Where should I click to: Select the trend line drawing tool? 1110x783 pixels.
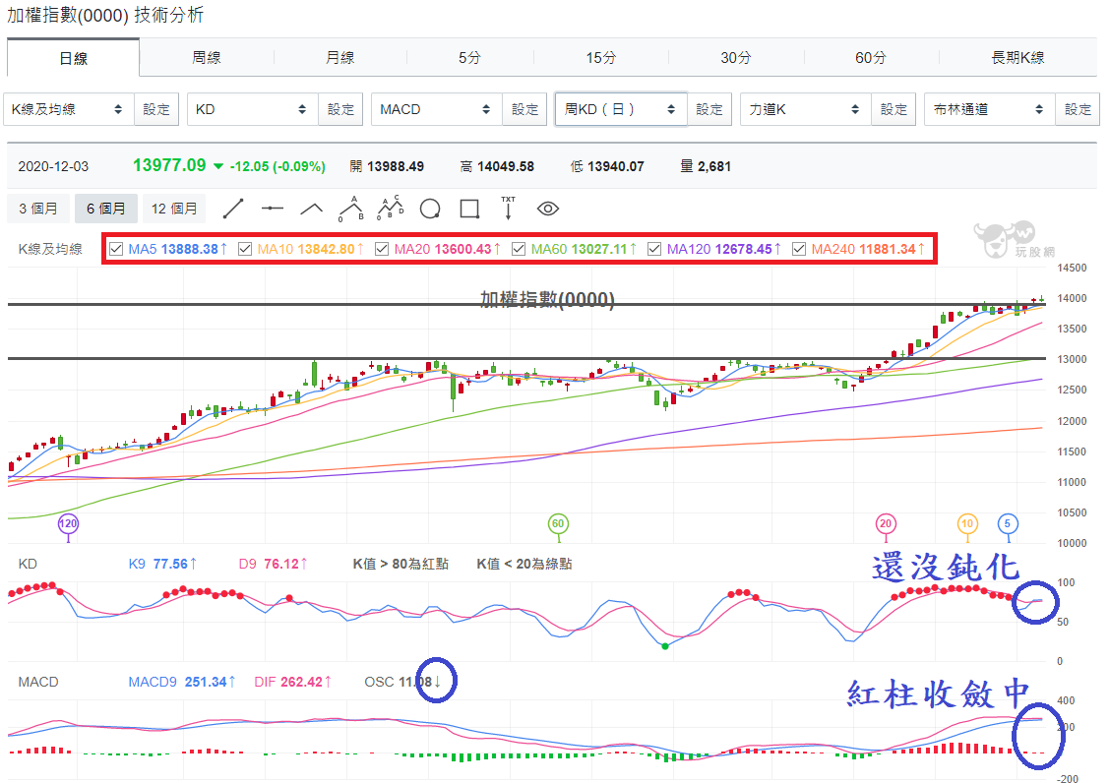233,209
